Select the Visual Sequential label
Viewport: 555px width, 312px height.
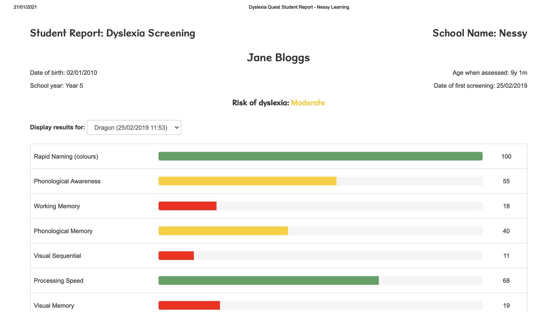click(57, 256)
